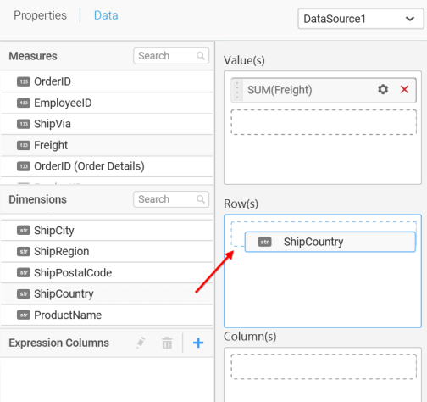Click the drag handle on SUM(Freight)

tap(237, 90)
